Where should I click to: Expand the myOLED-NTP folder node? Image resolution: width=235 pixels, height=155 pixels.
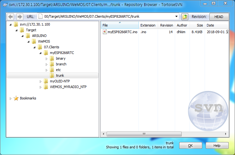click(40, 81)
